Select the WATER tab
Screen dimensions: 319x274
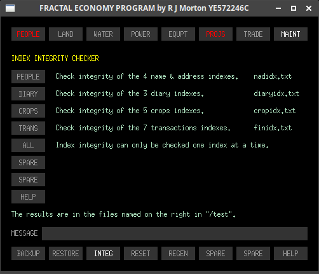pos(103,34)
